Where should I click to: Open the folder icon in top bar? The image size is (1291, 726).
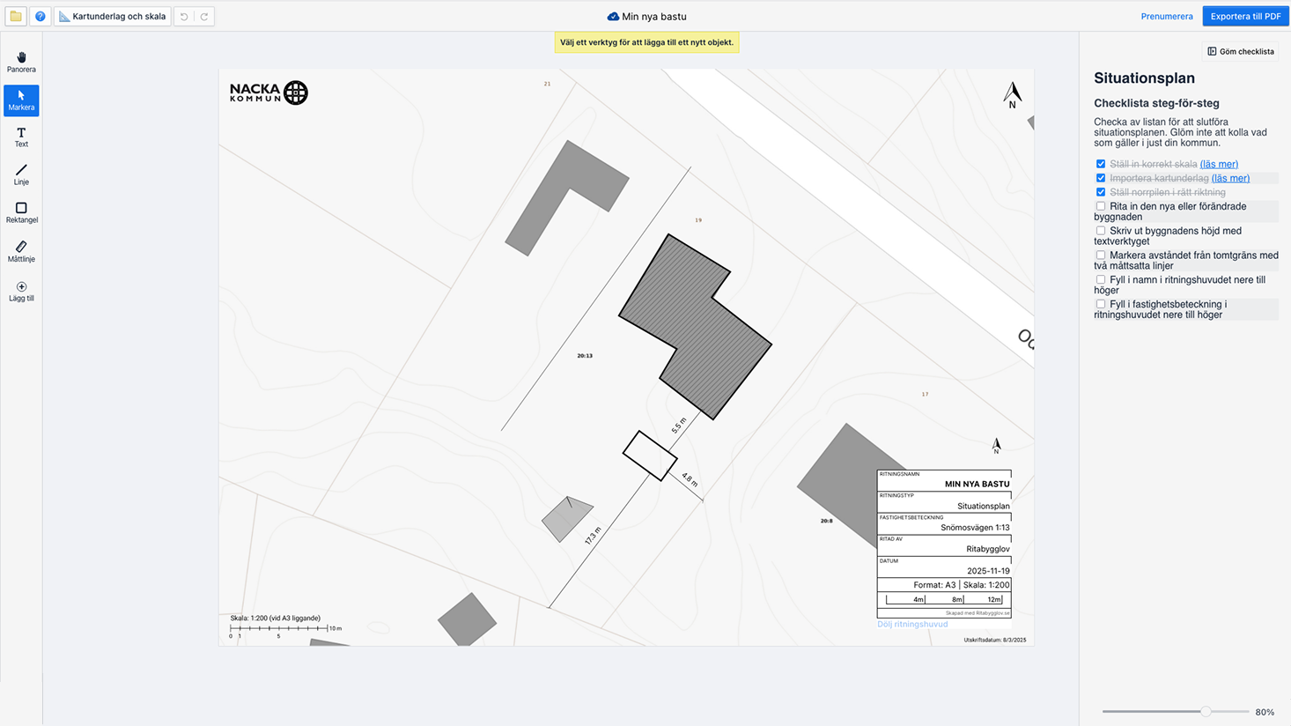click(x=16, y=16)
